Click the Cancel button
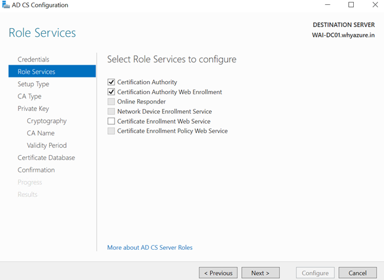This screenshot has width=384, height=280. [x=358, y=273]
